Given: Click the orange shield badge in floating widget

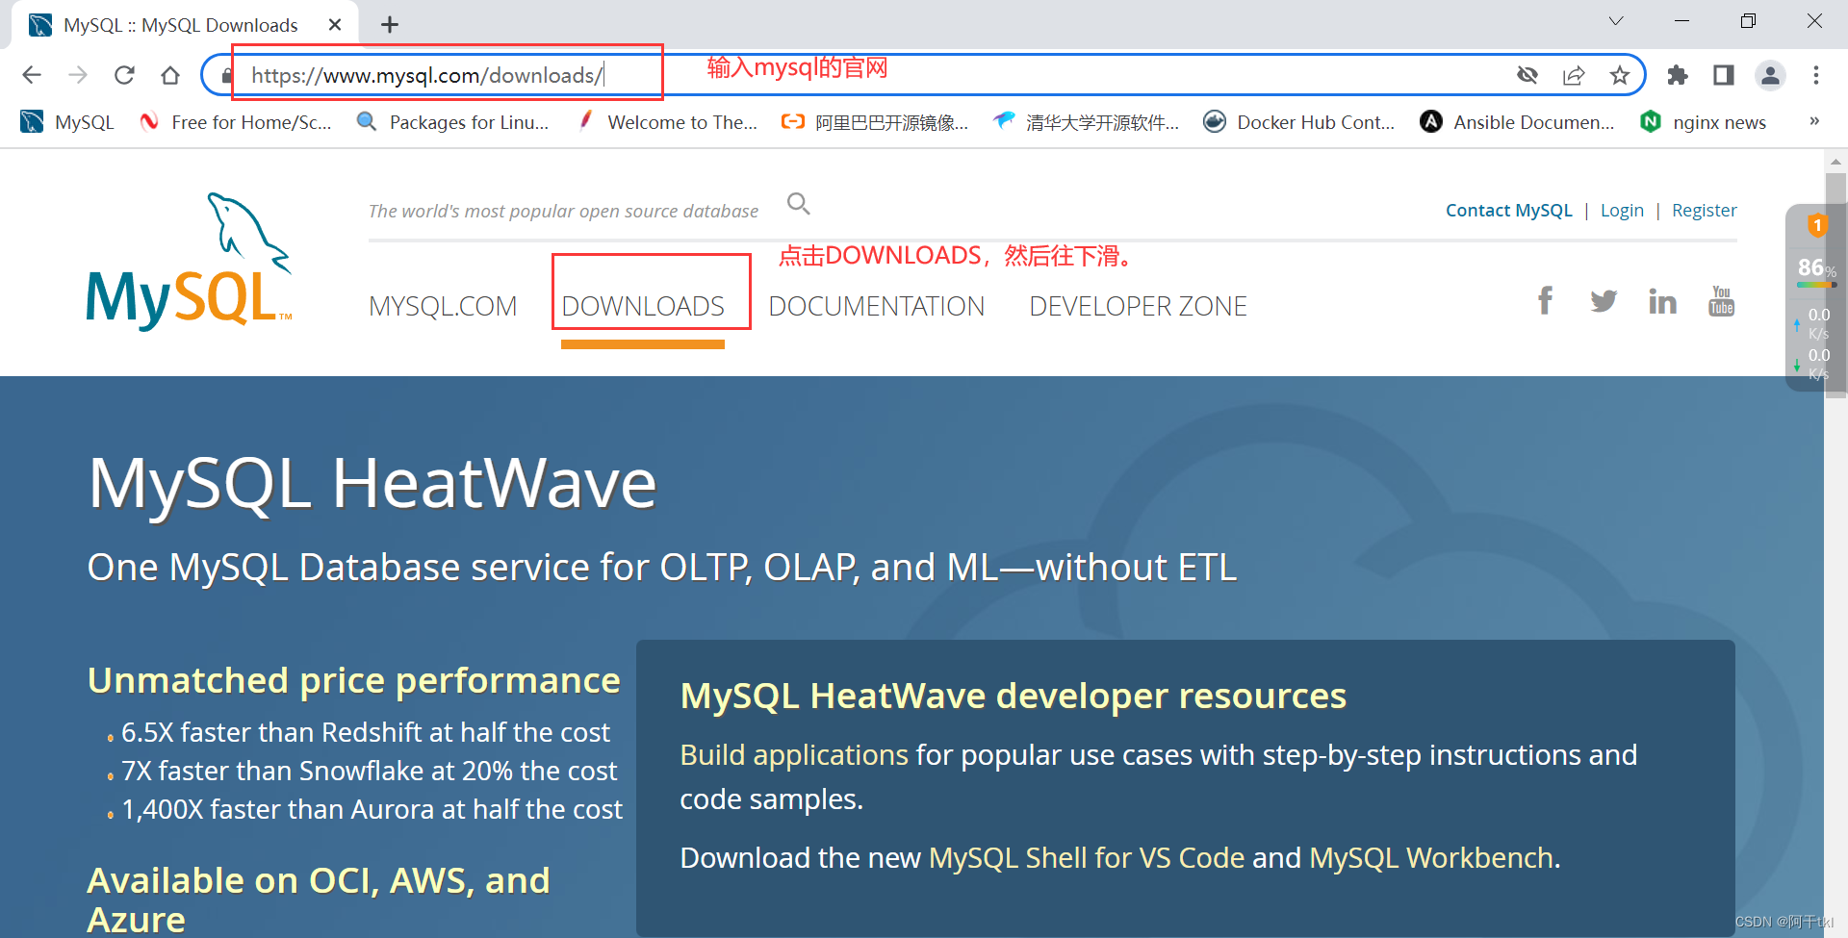Looking at the screenshot, I should click(1817, 225).
